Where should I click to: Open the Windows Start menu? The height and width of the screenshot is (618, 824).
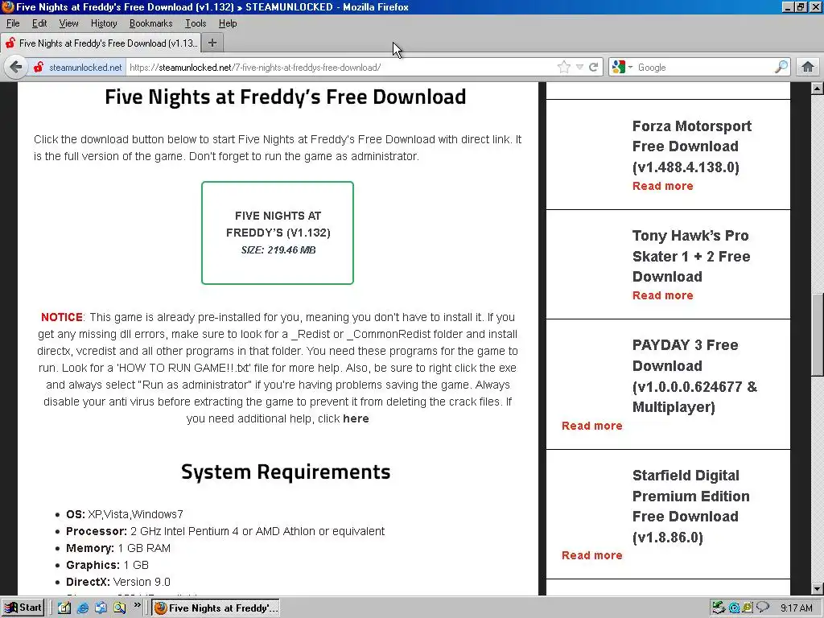(23, 608)
